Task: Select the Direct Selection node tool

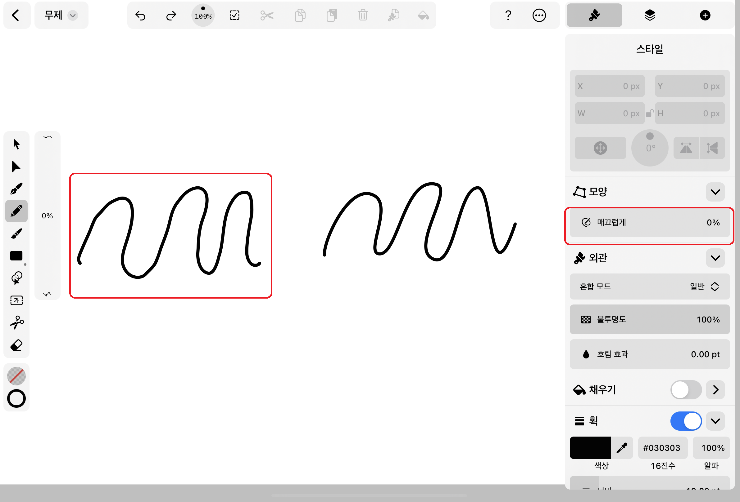Action: [16, 167]
